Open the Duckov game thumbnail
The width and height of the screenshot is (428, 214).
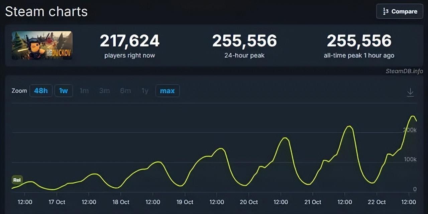(x=42, y=45)
